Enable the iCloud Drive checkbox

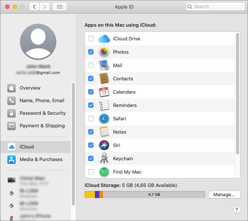pyautogui.click(x=91, y=38)
